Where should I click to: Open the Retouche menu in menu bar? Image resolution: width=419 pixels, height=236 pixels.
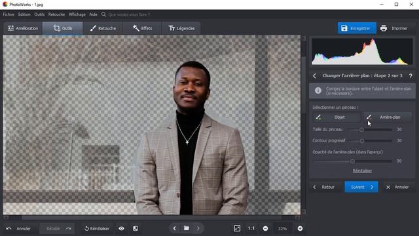point(56,14)
